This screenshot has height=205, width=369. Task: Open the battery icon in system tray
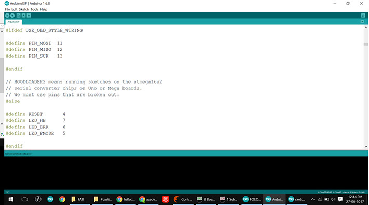pos(326,199)
